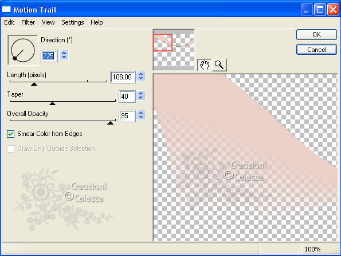Click the Cancel button
Screen dimensions: 341x256
click(x=316, y=50)
